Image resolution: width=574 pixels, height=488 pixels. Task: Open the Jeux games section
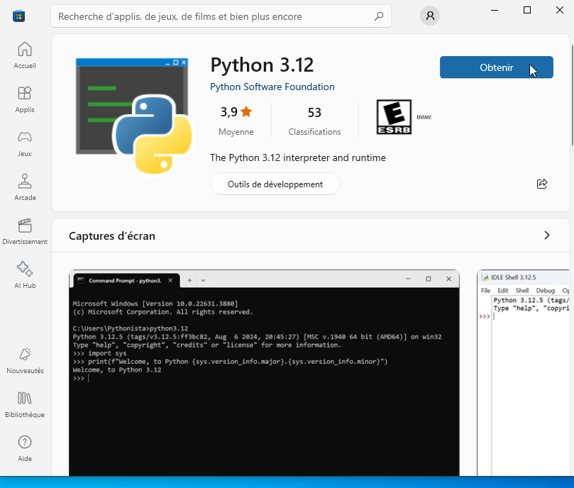pos(25,143)
